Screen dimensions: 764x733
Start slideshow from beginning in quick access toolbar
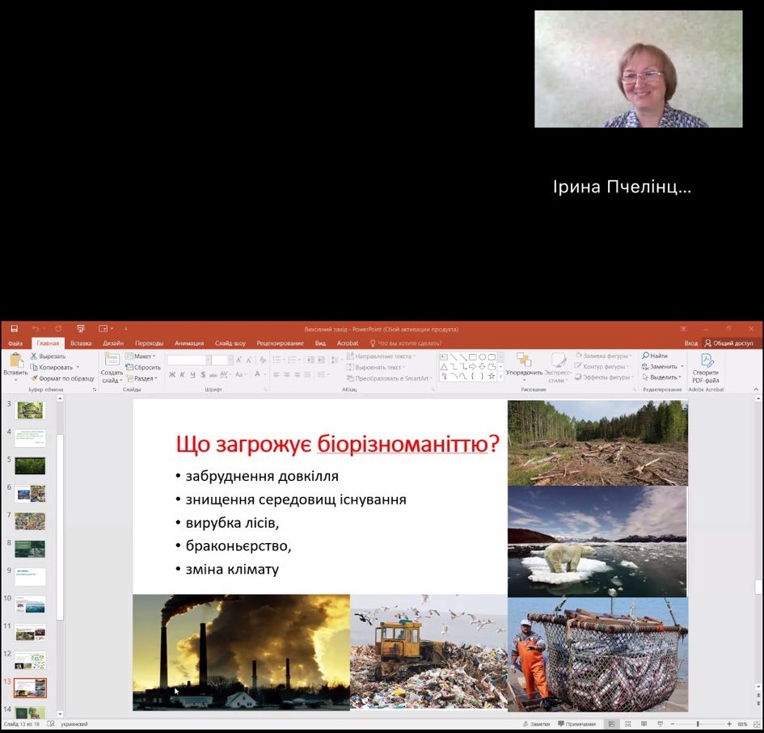click(x=81, y=329)
